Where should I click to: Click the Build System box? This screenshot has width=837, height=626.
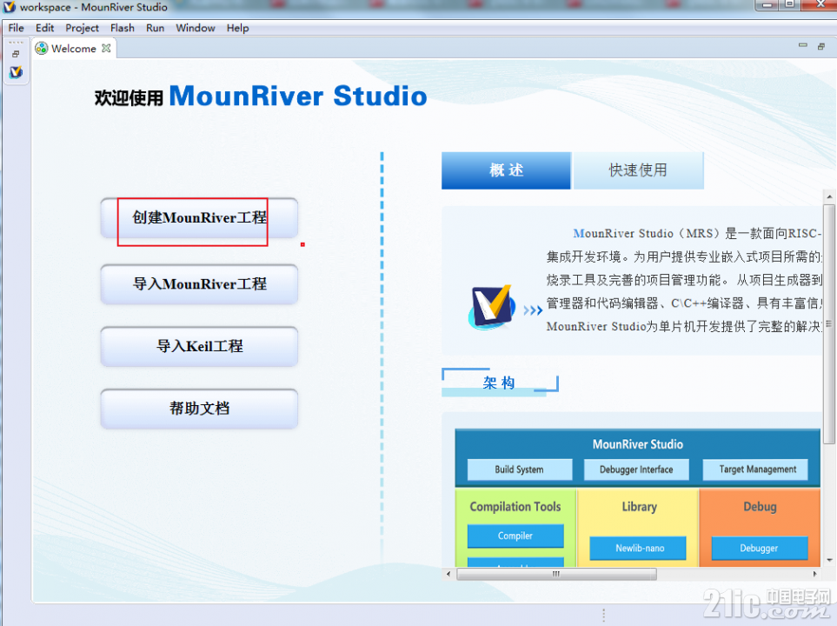point(520,469)
